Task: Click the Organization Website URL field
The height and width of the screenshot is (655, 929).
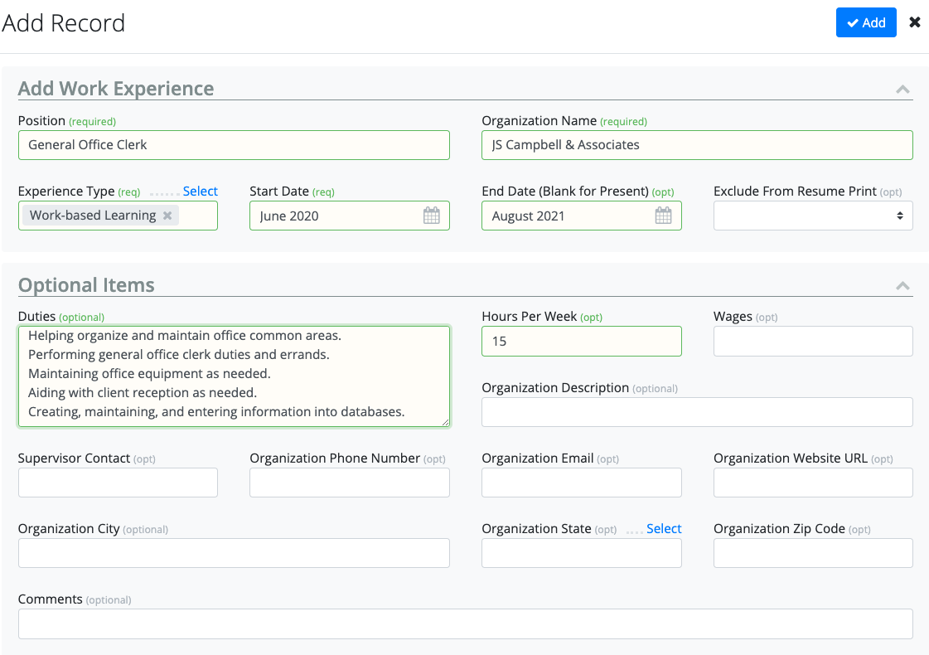Action: 813,483
